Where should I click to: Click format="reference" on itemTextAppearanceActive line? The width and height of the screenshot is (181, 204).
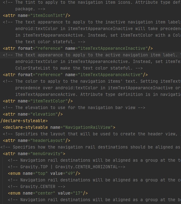click(x=40, y=75)
